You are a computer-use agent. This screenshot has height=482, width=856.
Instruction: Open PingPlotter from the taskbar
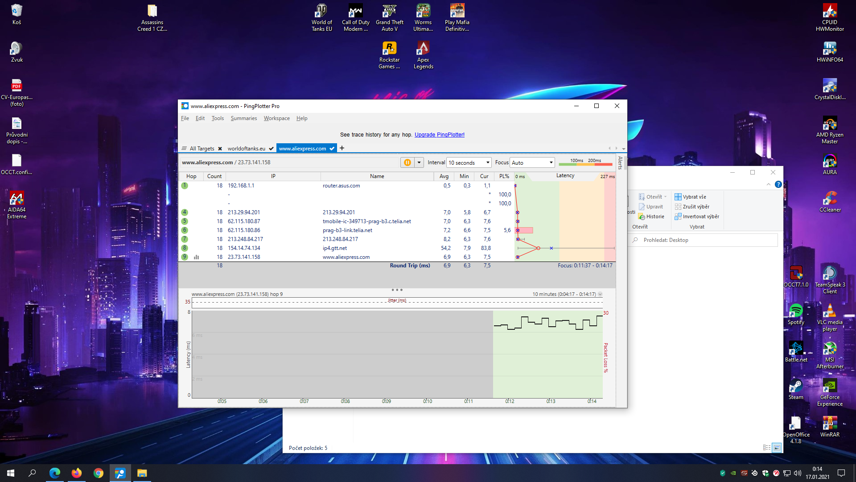click(x=120, y=473)
